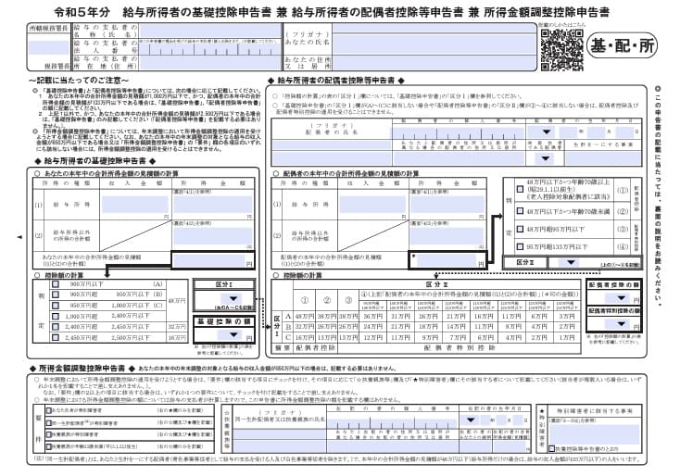Open the 区分Ⅰ dropdown
Image resolution: width=680 pixels, height=476 pixels.
(233, 299)
